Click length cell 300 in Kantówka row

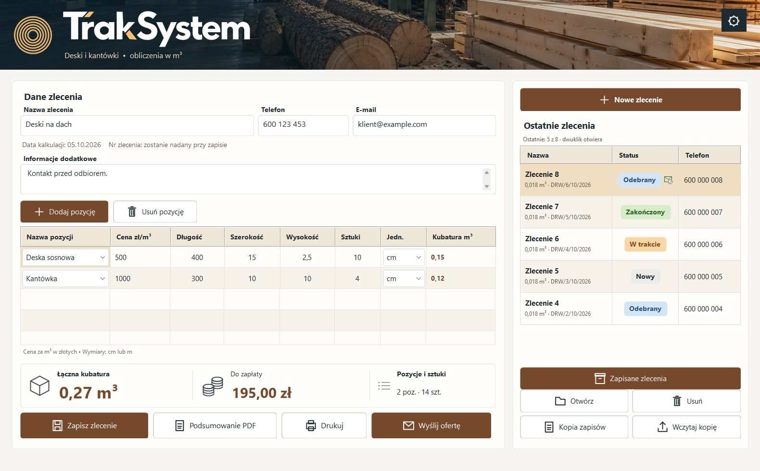197,278
